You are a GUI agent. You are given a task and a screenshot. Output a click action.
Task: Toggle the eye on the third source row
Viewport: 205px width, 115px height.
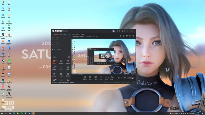(53, 42)
